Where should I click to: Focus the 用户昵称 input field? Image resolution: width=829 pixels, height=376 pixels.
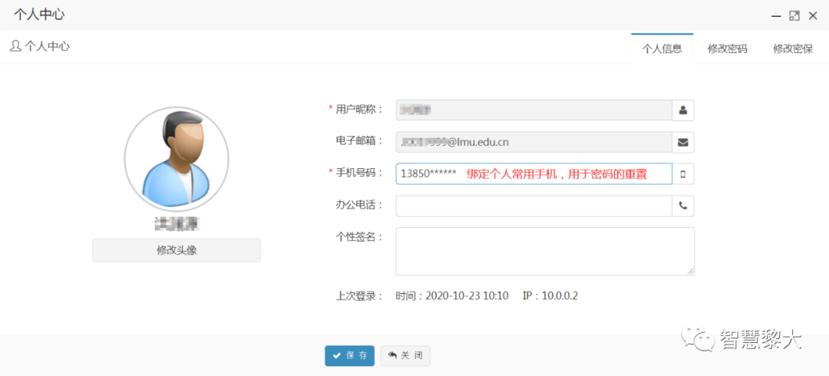coord(533,110)
